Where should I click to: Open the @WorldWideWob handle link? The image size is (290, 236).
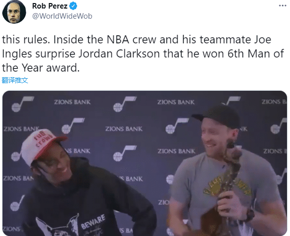pyautogui.click(x=62, y=16)
